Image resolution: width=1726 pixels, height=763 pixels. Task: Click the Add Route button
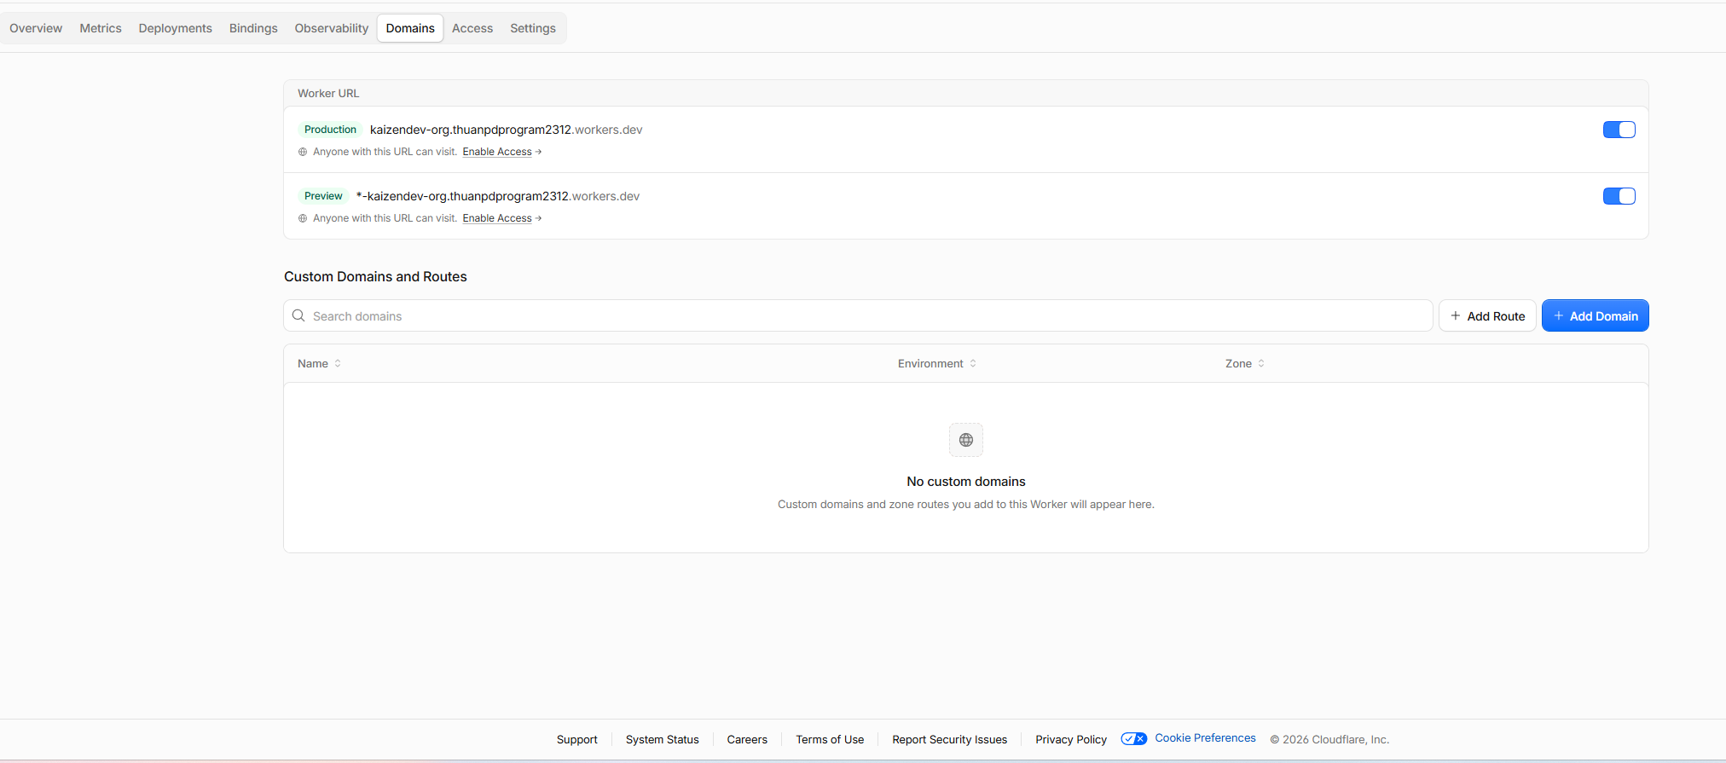[1487, 315]
